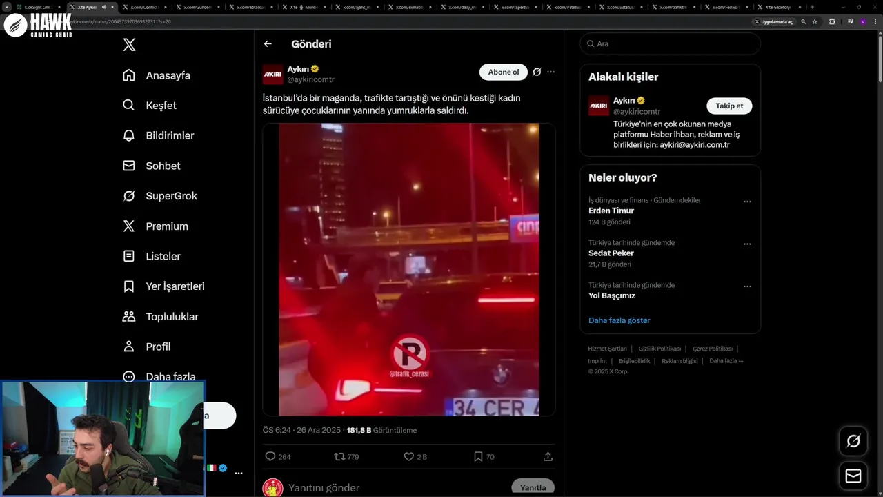This screenshot has width=883, height=497.
Task: Click the Ara search box
Action: pos(670,43)
